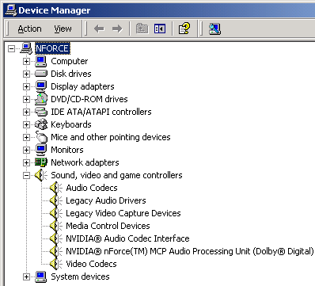Click the NVIDIA Audio Codec Interface icon
Image resolution: width=315 pixels, height=286 pixels.
(x=56, y=238)
